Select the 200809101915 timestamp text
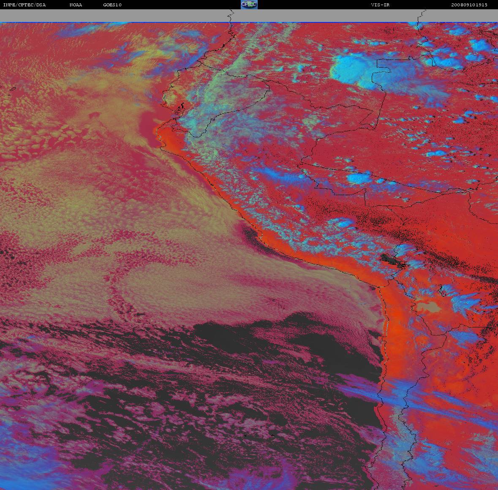This screenshot has height=490, width=498. click(469, 5)
